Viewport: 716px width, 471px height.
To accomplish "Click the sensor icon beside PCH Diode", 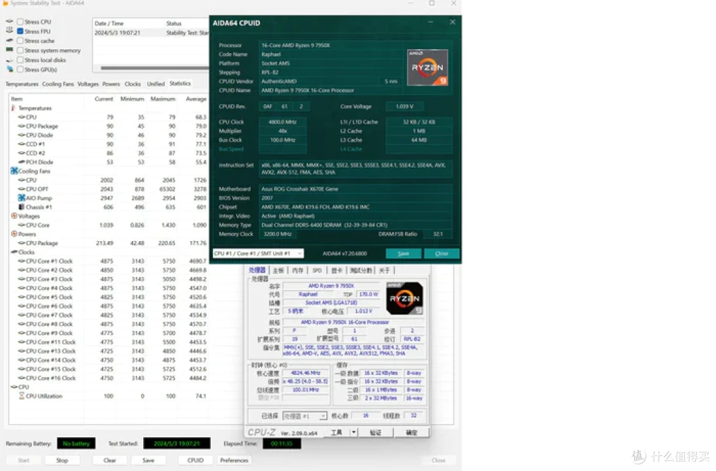I will tap(21, 162).
